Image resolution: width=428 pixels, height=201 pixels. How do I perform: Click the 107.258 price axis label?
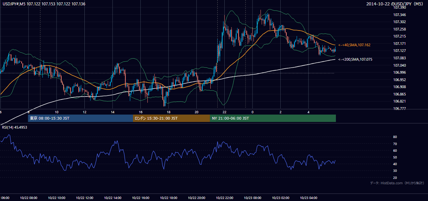(x=399, y=29)
